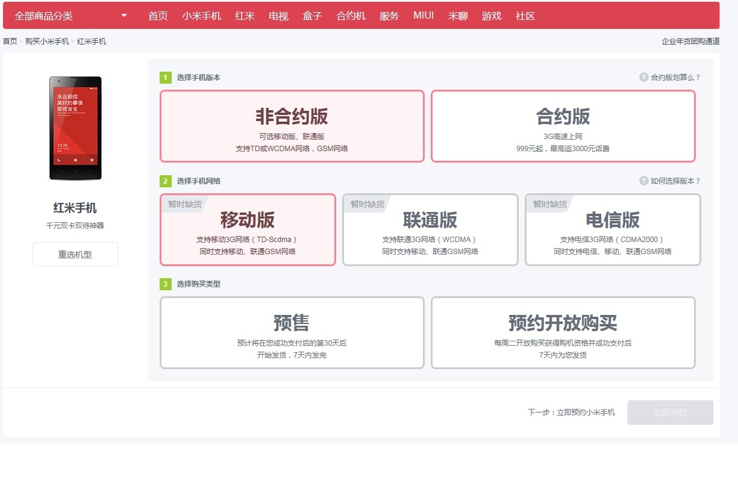Select the 电视 nav item
Viewport: 738px width, 501px height.
(278, 16)
